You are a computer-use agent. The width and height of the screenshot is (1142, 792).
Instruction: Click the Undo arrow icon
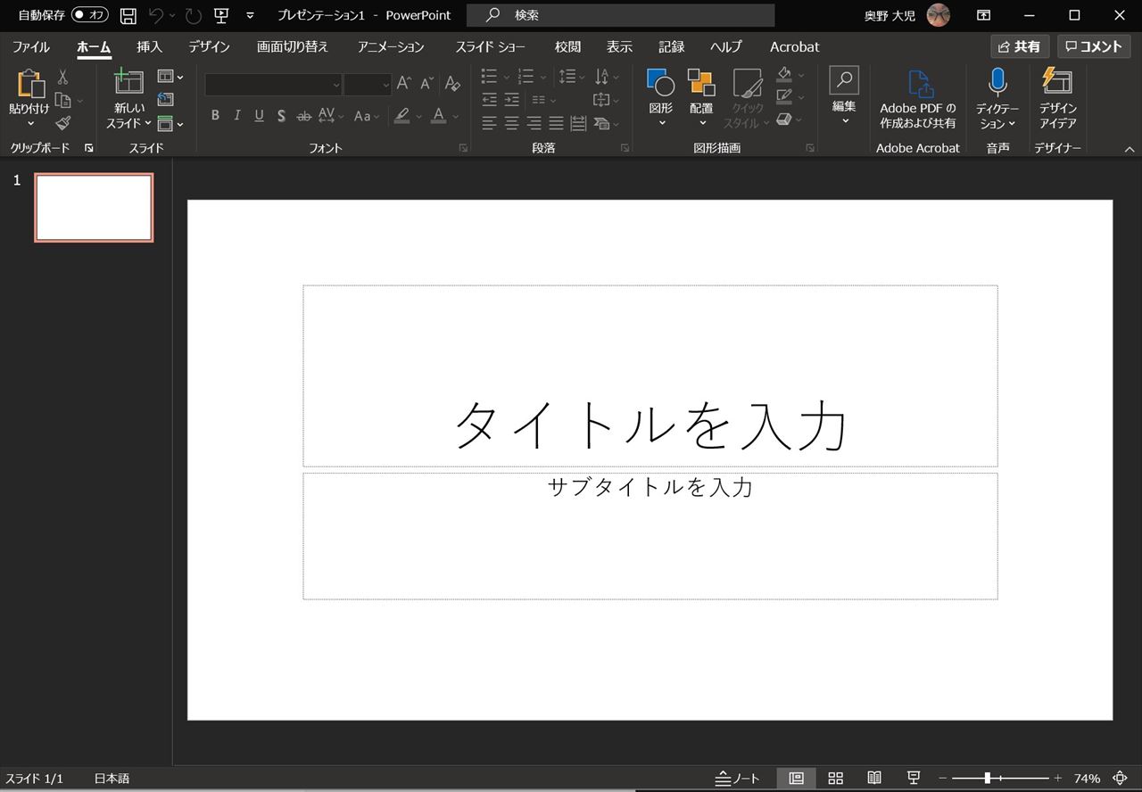click(x=156, y=15)
